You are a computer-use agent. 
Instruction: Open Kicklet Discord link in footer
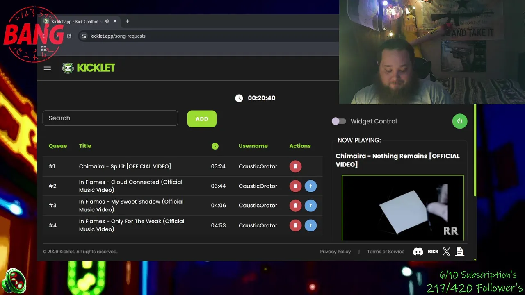click(x=418, y=252)
